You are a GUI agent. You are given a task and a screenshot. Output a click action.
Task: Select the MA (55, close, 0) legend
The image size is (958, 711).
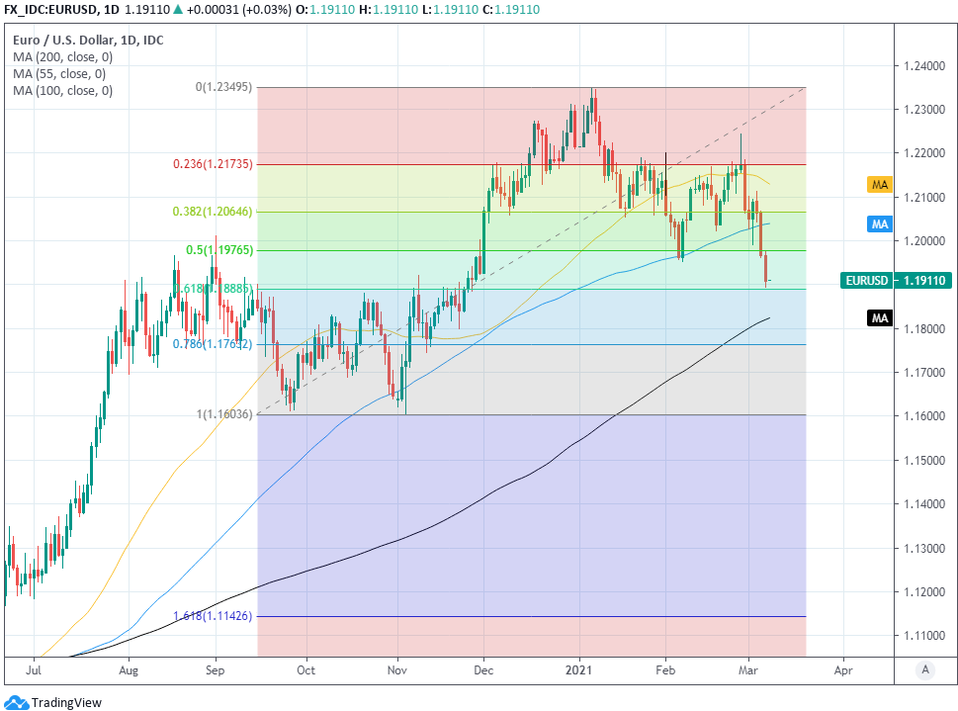[x=59, y=74]
